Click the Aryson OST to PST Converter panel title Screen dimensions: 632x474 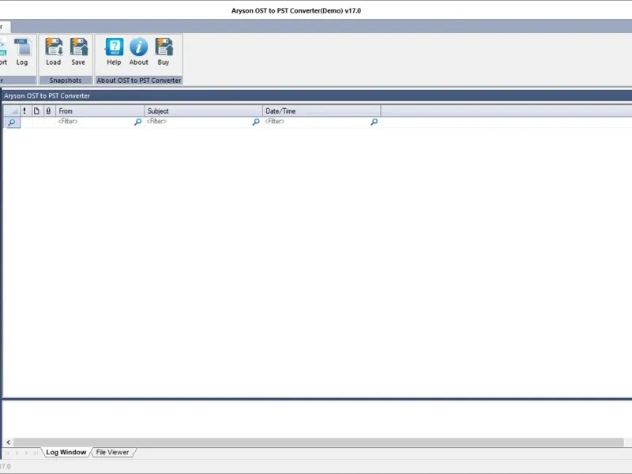coord(47,96)
